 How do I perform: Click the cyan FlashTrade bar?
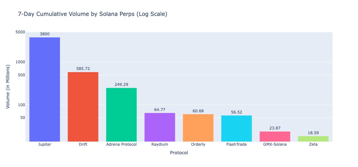click(236, 129)
